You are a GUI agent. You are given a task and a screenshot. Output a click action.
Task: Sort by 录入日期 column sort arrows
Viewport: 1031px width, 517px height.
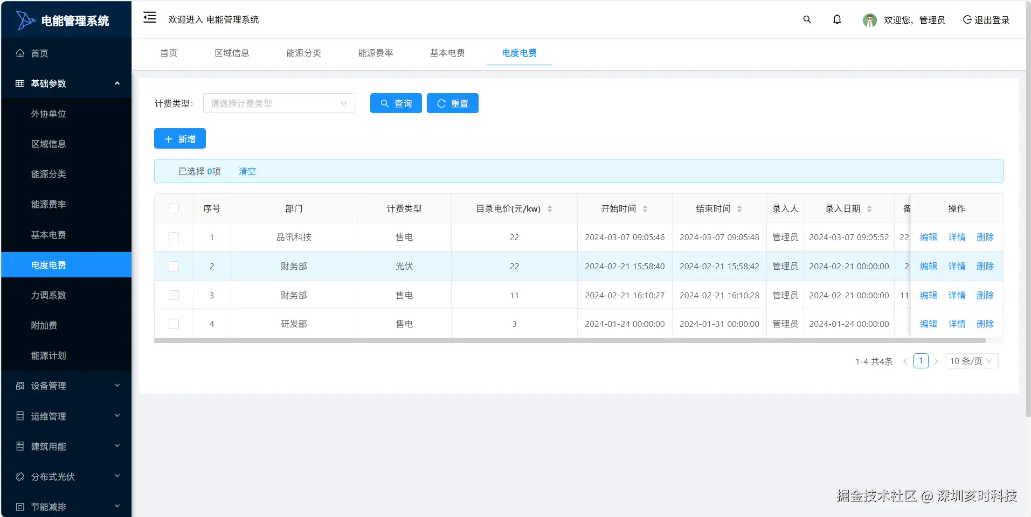tap(869, 209)
